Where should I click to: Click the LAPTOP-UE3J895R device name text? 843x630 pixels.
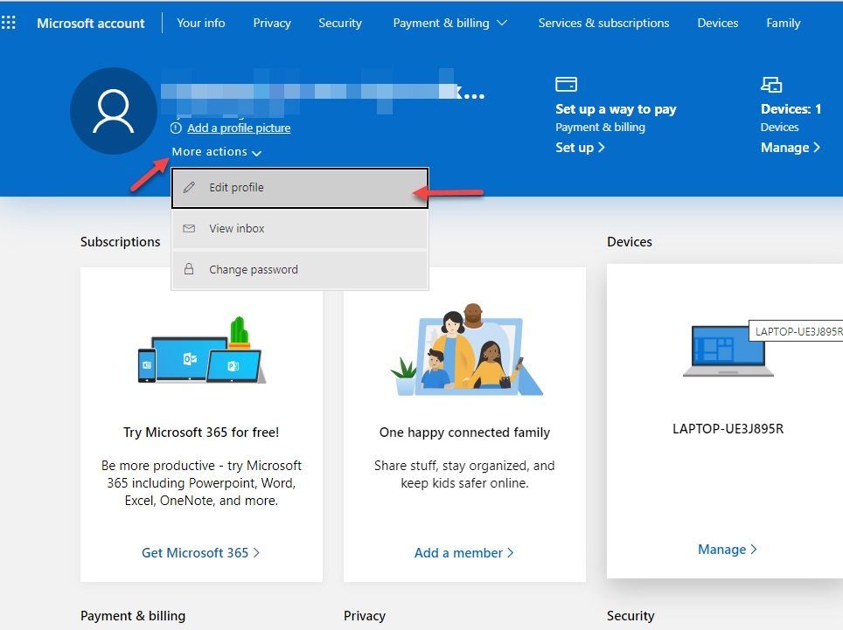pyautogui.click(x=728, y=429)
